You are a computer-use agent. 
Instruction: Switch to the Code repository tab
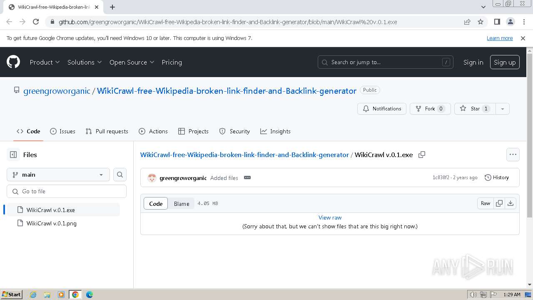[x=28, y=131]
